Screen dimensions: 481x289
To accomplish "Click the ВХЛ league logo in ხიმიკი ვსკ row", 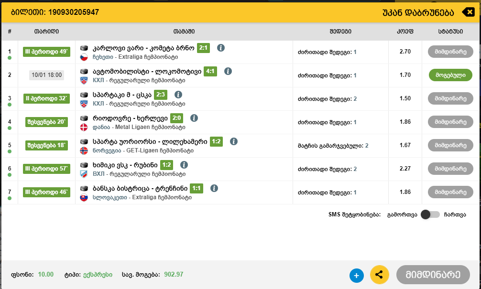I will (84, 174).
